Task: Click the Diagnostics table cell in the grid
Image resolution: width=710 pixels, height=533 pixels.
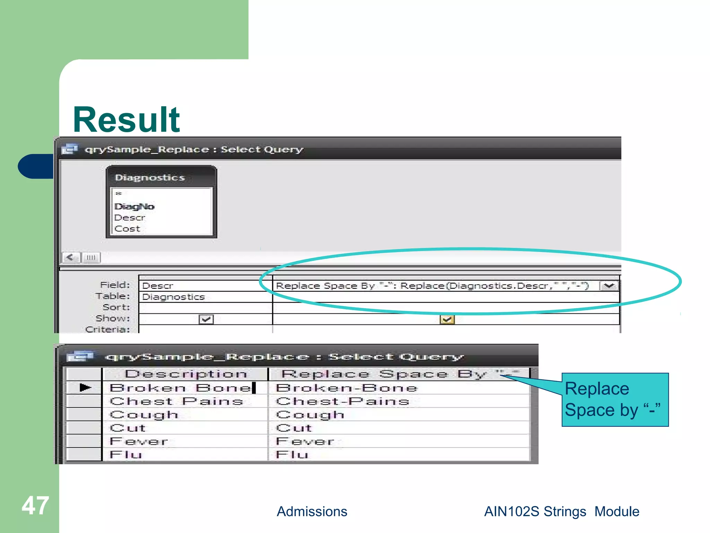Action: point(206,297)
